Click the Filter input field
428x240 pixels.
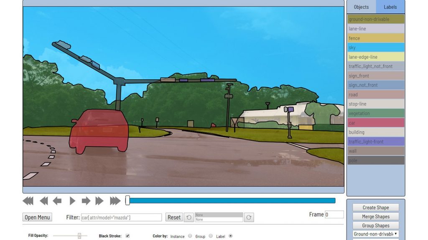[121, 217]
